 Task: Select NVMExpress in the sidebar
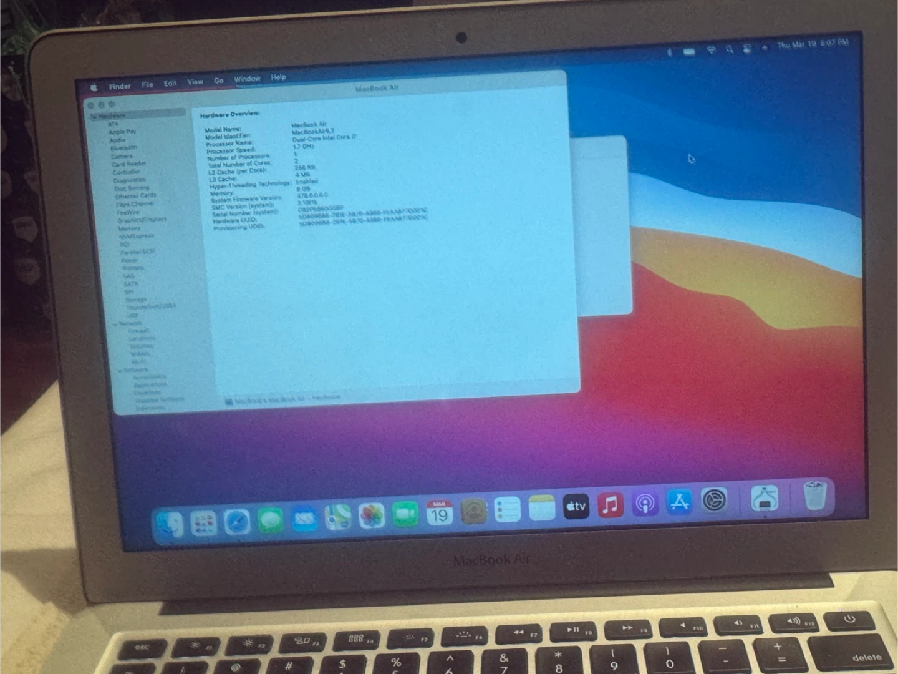coord(137,236)
